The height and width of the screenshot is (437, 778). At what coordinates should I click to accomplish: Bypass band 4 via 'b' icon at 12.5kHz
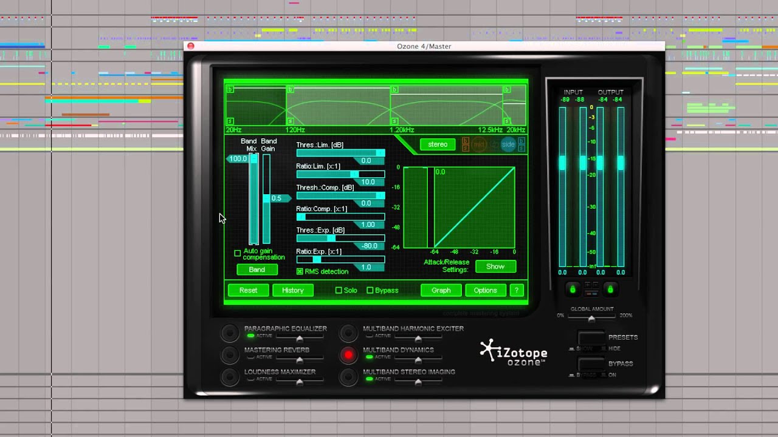(507, 89)
